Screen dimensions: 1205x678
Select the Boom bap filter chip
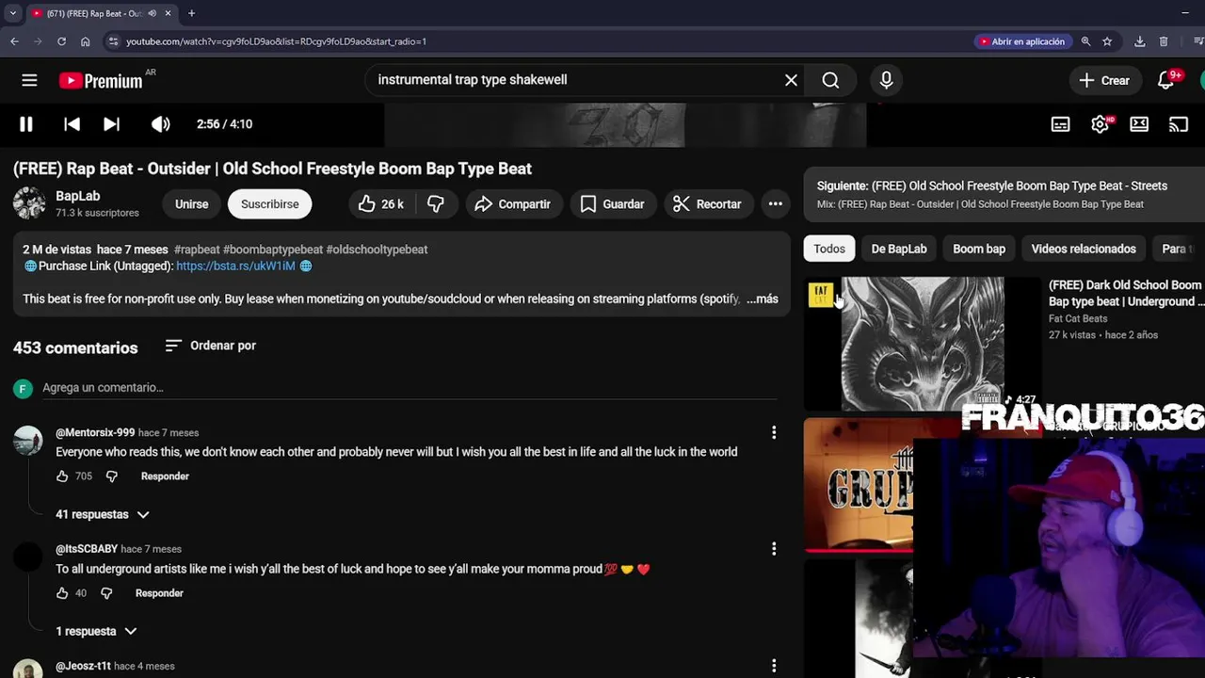(x=979, y=249)
